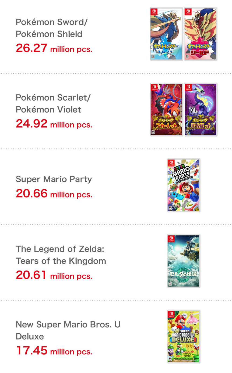Click Switch logo on Pokémon Sword cover
The height and width of the screenshot is (373, 232).
[154, 12]
